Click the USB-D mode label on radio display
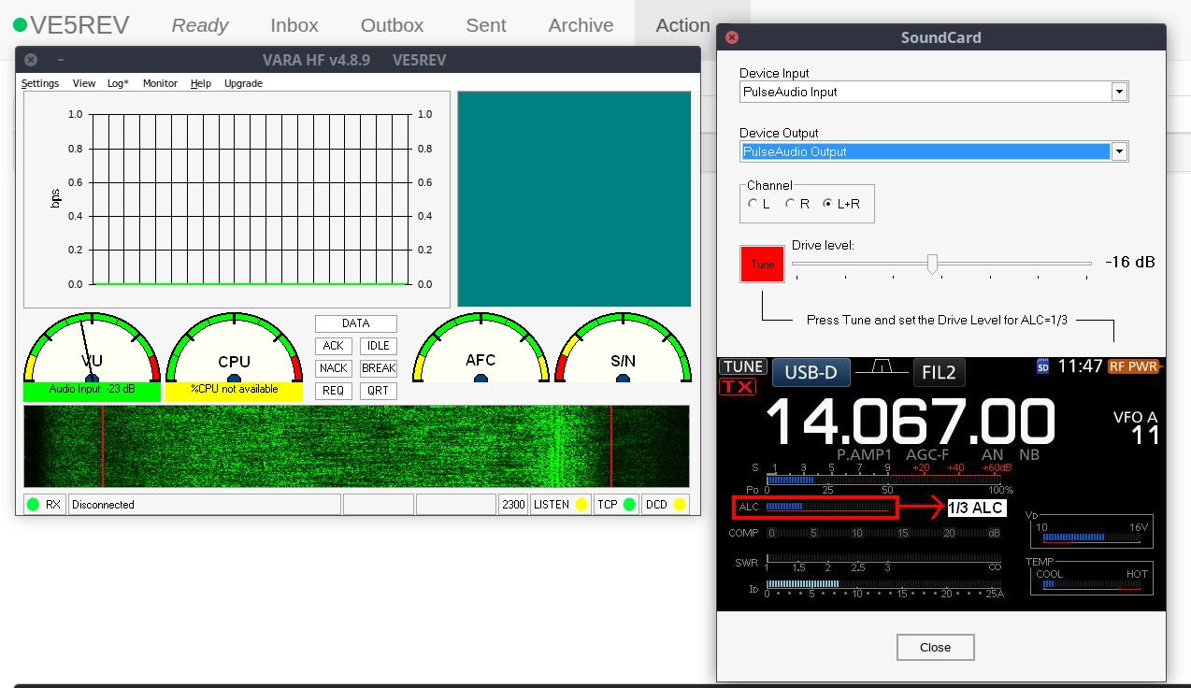Viewport: 1191px width, 688px height. [x=811, y=373]
